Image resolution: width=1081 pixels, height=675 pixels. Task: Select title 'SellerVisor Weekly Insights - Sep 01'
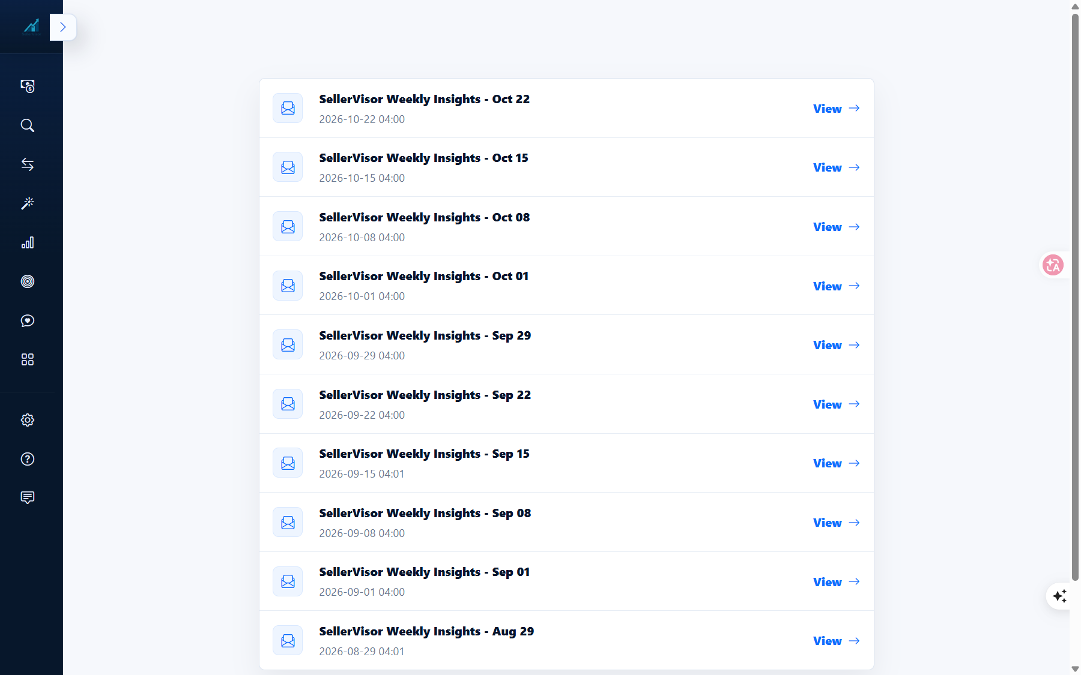(425, 572)
